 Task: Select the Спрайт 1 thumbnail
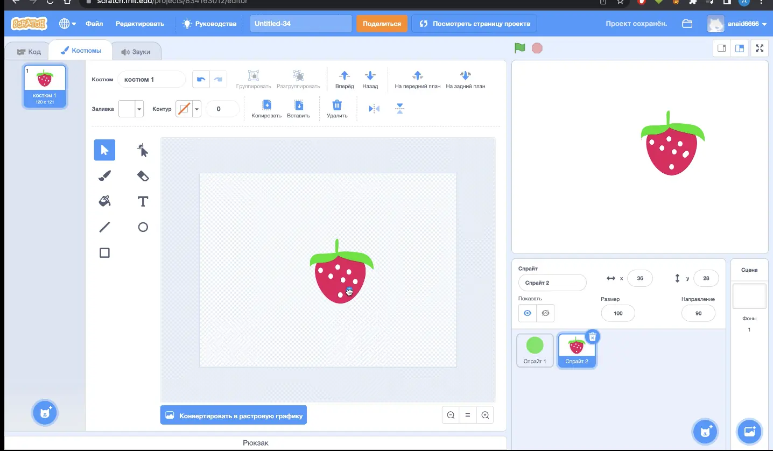(x=535, y=350)
